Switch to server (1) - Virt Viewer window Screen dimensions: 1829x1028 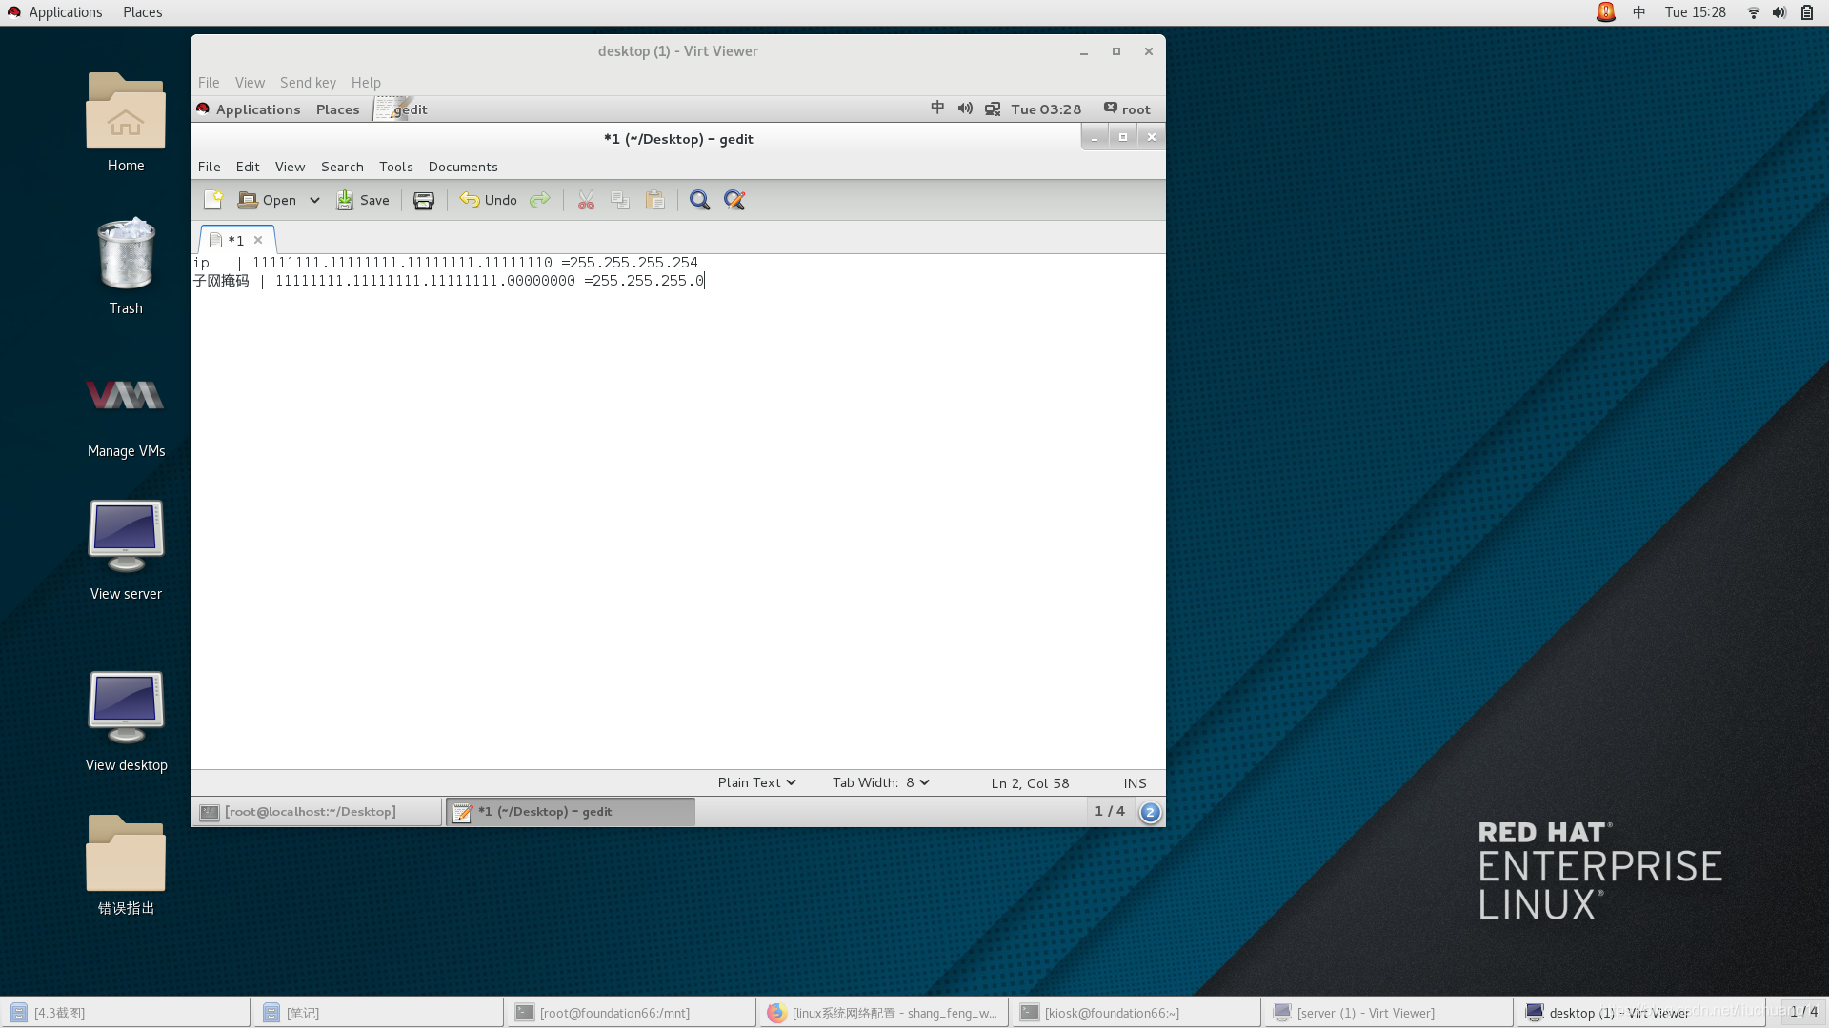(x=1388, y=1013)
